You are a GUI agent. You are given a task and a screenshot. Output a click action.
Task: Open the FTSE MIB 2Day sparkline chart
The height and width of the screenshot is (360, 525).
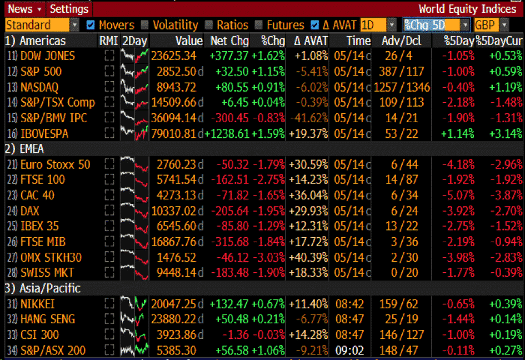tap(134, 242)
